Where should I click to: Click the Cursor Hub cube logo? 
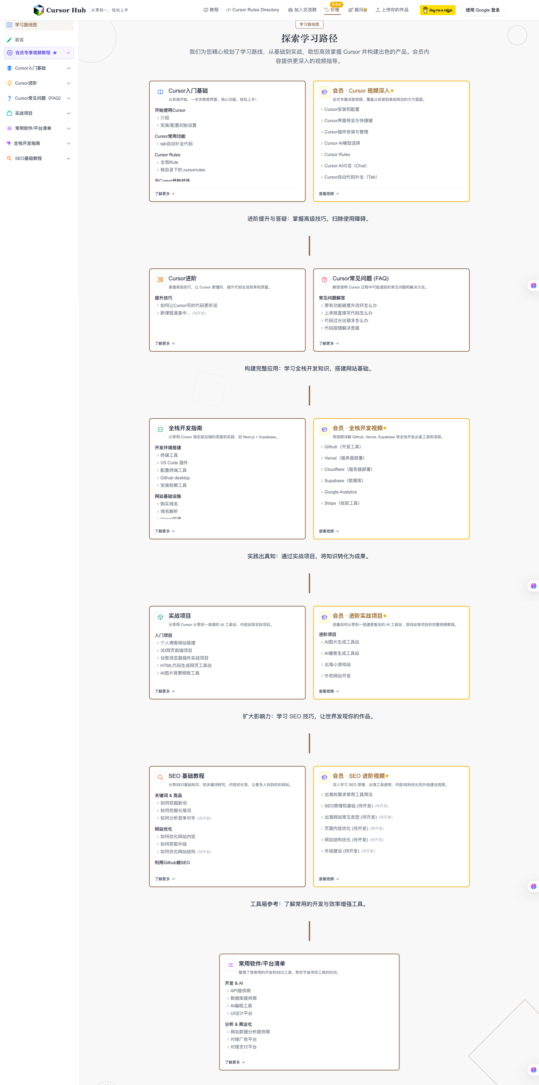click(39, 10)
